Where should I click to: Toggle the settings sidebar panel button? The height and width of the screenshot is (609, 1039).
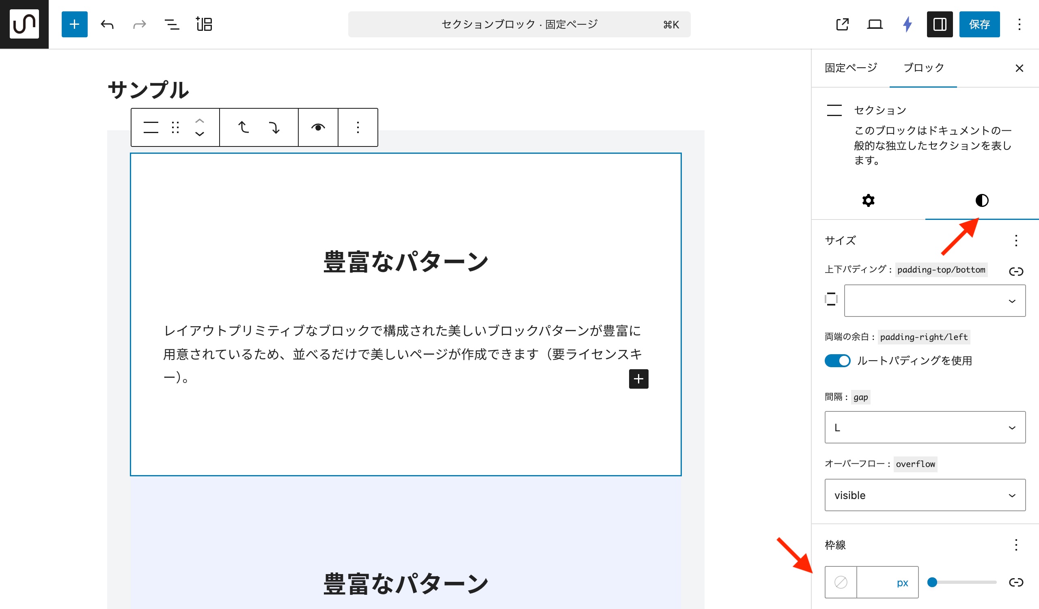939,24
